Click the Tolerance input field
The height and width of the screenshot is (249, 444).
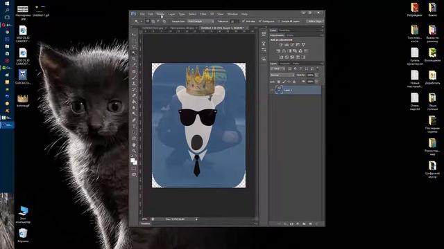tap(234, 21)
